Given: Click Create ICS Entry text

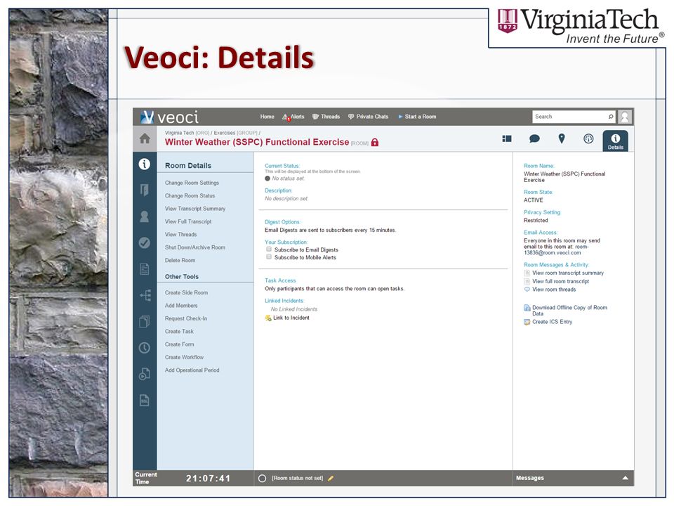Looking at the screenshot, I should 553,322.
